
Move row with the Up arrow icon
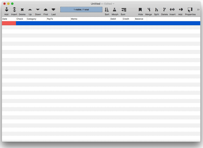(x=30, y=10)
